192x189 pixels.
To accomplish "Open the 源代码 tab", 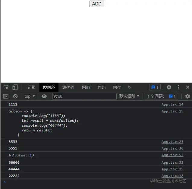I will pyautogui.click(x=68, y=87).
